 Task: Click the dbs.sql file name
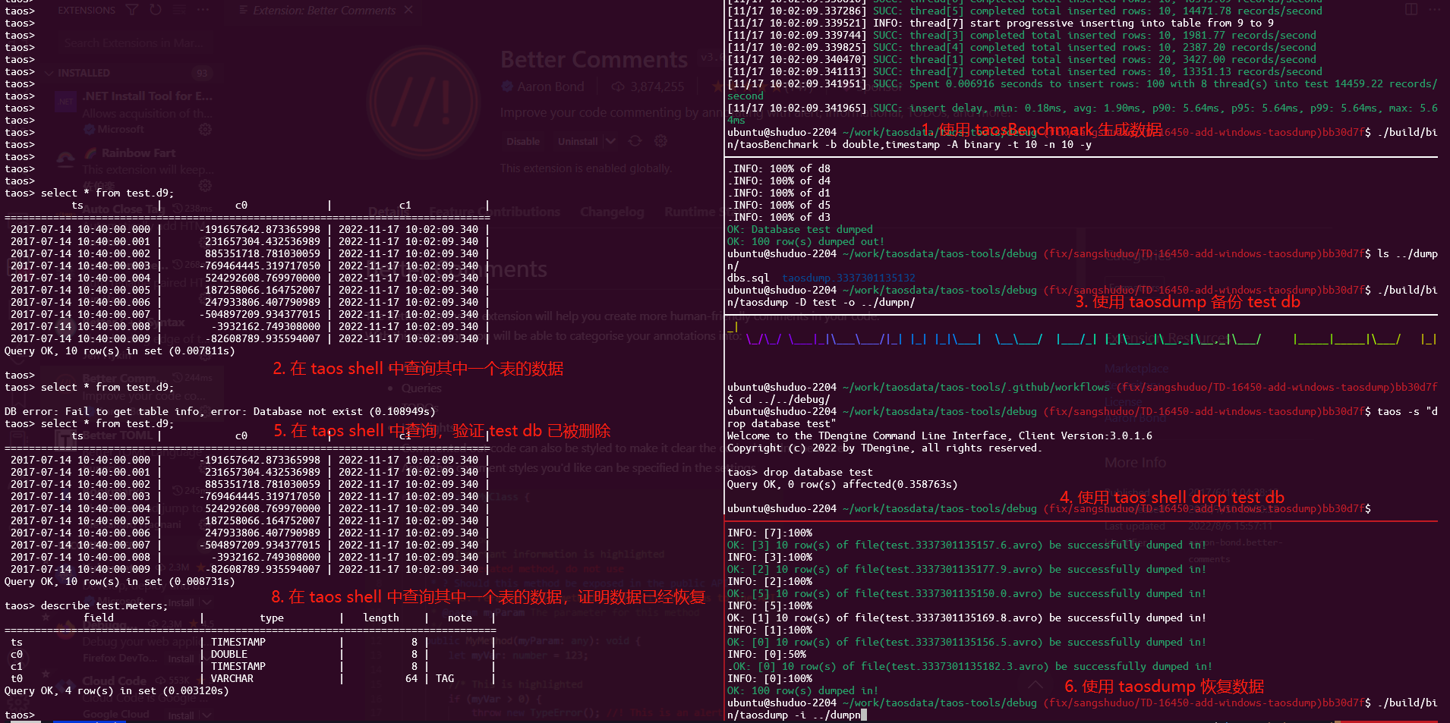click(x=749, y=278)
